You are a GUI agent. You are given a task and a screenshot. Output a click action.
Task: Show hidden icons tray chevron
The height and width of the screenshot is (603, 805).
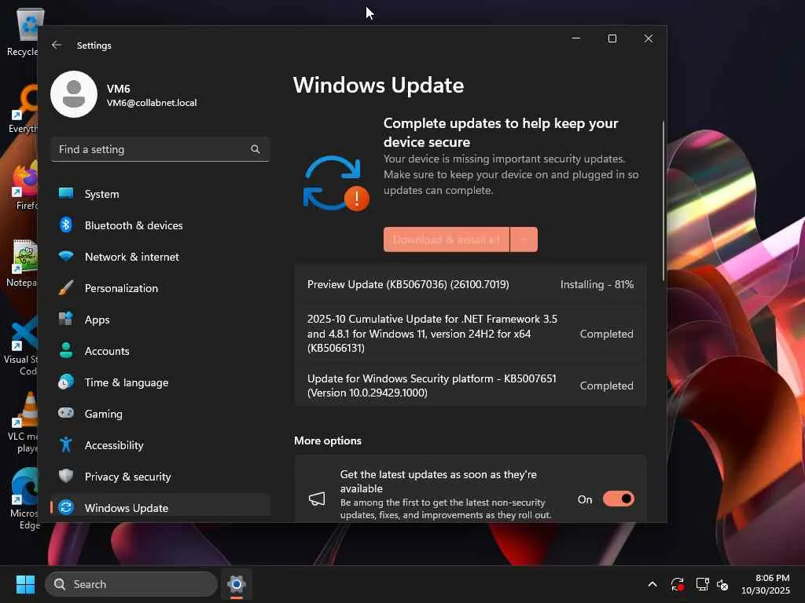tap(652, 584)
